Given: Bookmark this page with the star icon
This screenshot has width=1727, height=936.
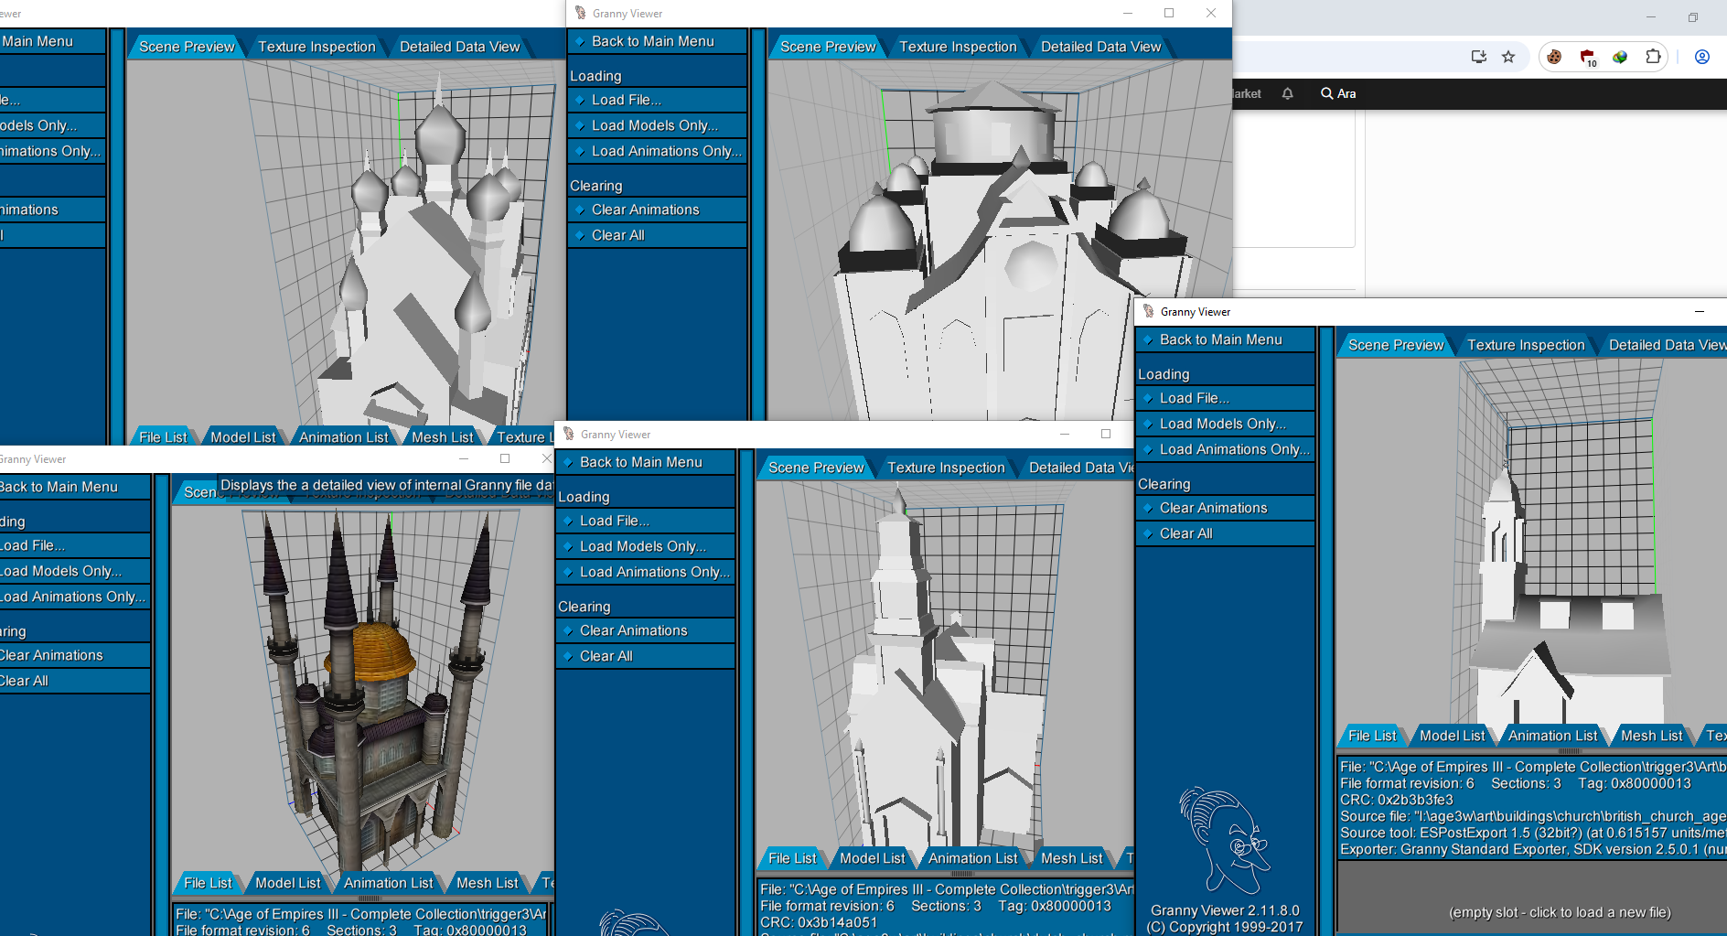Looking at the screenshot, I should (x=1508, y=57).
